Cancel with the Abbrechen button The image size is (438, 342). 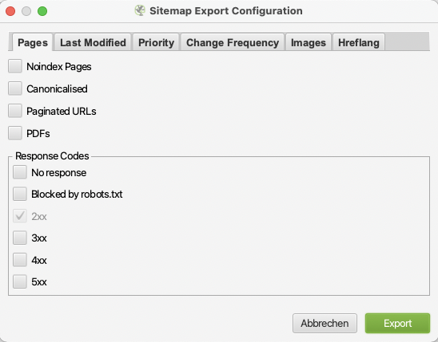[x=325, y=324]
